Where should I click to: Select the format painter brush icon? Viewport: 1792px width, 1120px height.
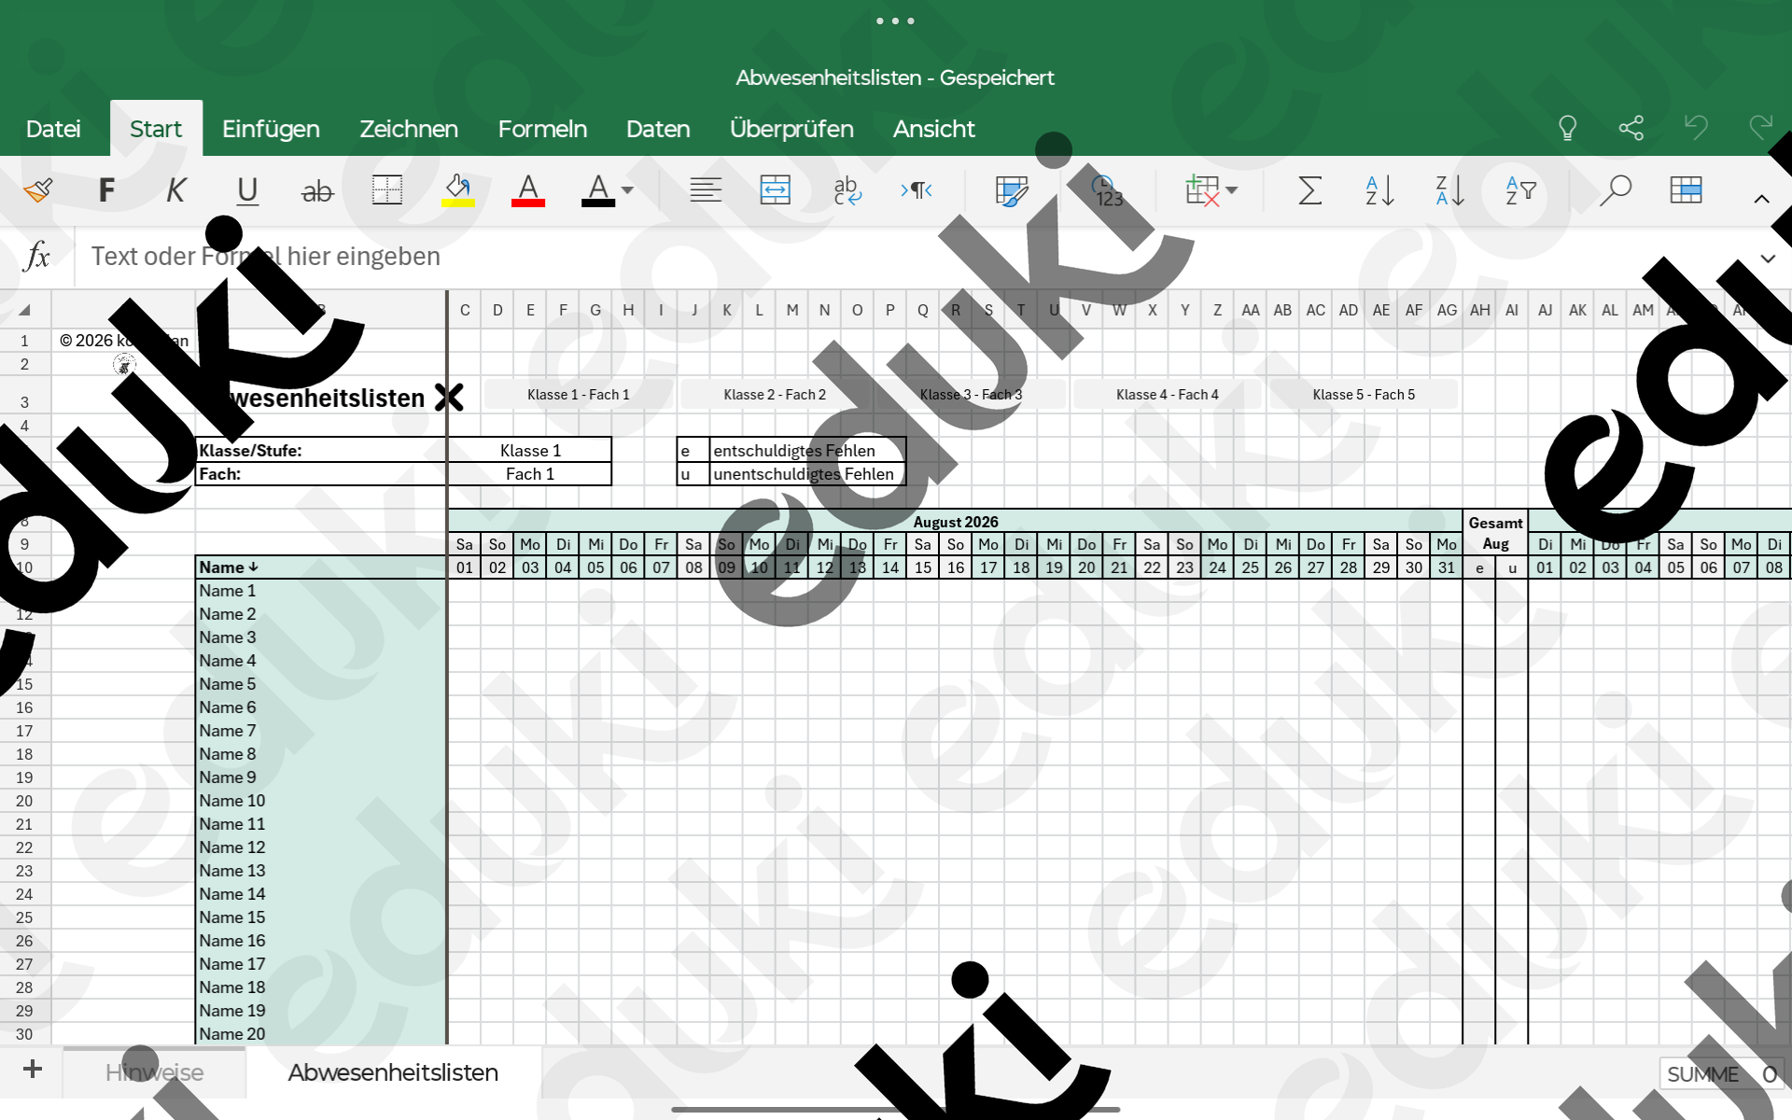tap(37, 190)
